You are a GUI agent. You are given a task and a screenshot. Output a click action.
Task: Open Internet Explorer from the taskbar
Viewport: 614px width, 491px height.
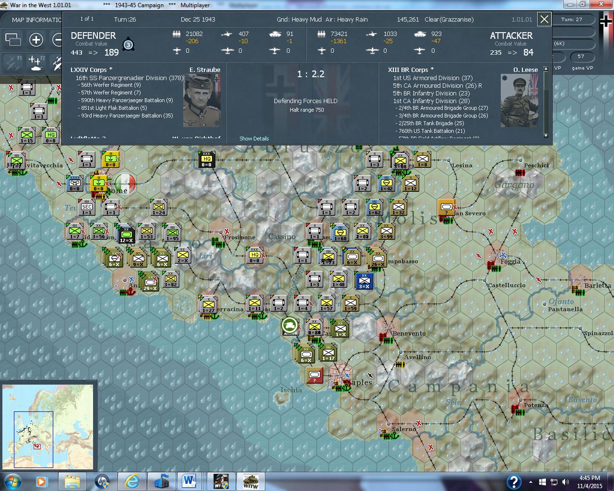coord(131,481)
